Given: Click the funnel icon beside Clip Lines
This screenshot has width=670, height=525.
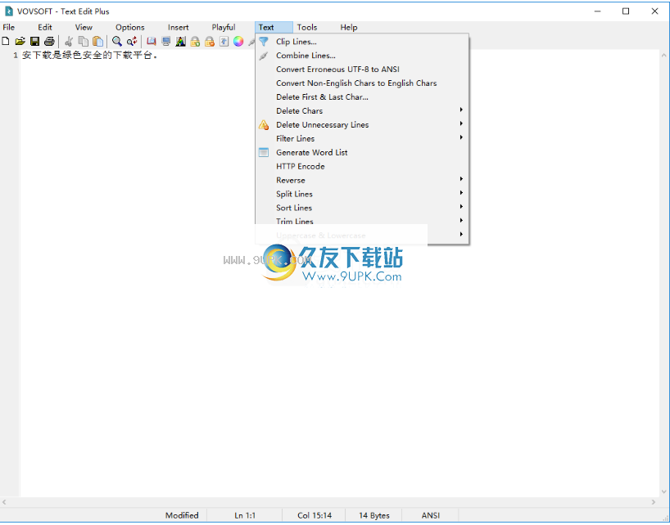Looking at the screenshot, I should [264, 42].
